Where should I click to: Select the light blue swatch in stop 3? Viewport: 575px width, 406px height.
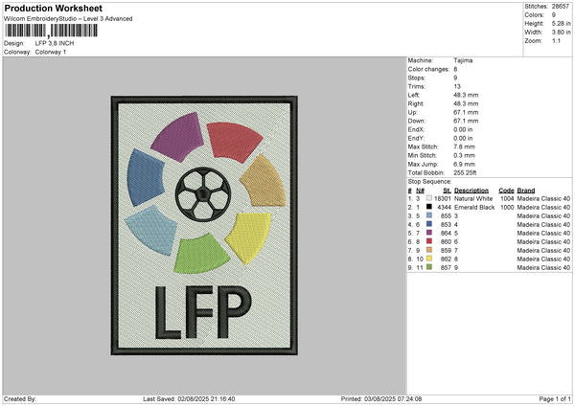tap(429, 215)
